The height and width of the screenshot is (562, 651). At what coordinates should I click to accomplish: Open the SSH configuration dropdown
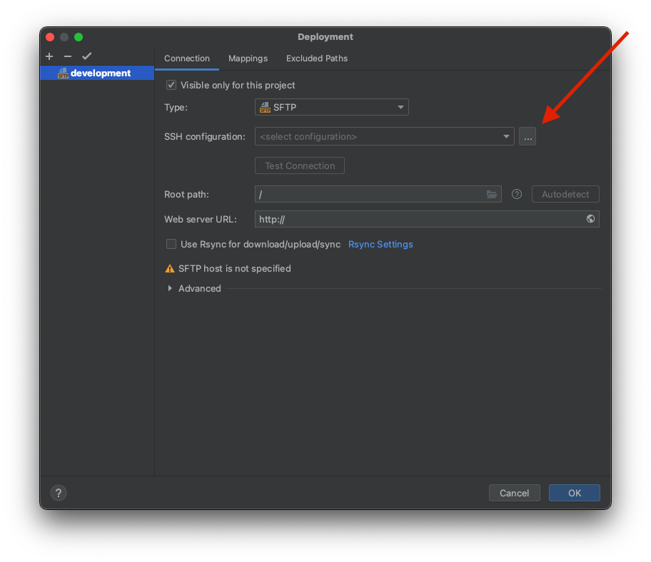(x=384, y=136)
